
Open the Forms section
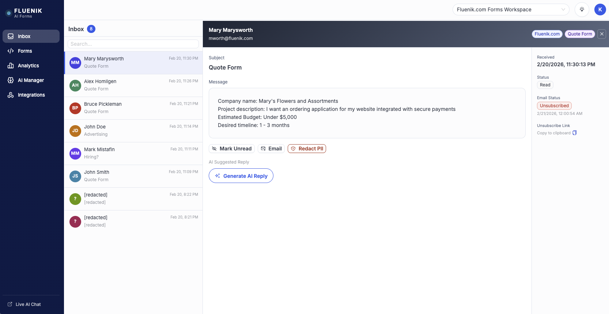pyautogui.click(x=25, y=51)
